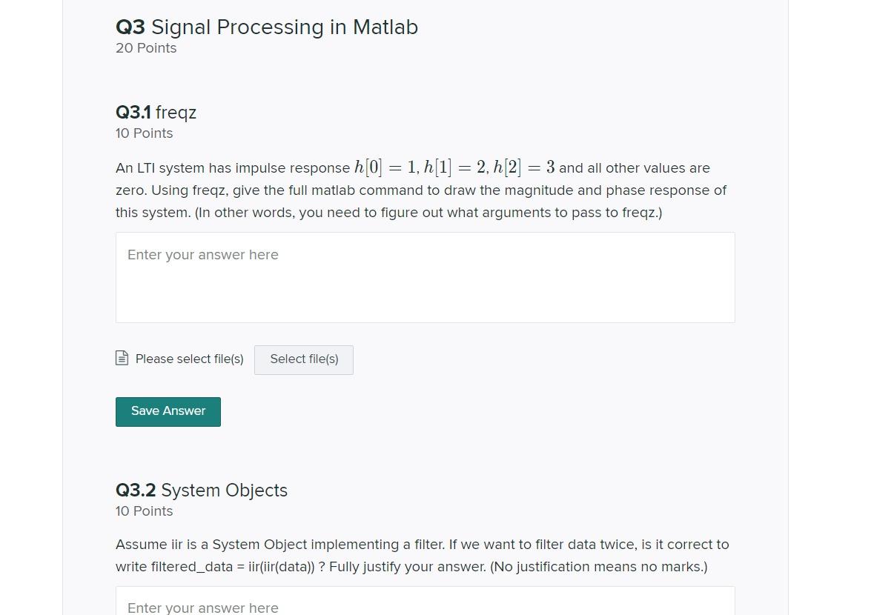Select the "Q3.1 freqz" heading
The image size is (894, 615).
(x=156, y=113)
